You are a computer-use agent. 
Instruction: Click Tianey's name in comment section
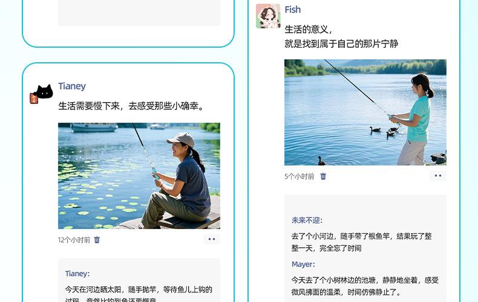coord(77,274)
